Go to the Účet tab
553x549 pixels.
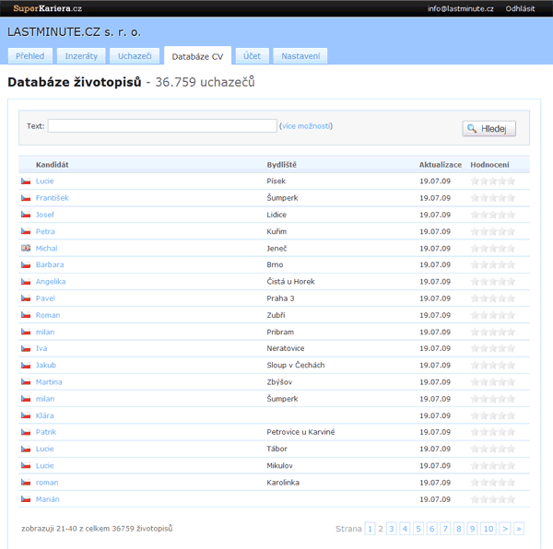coord(253,56)
